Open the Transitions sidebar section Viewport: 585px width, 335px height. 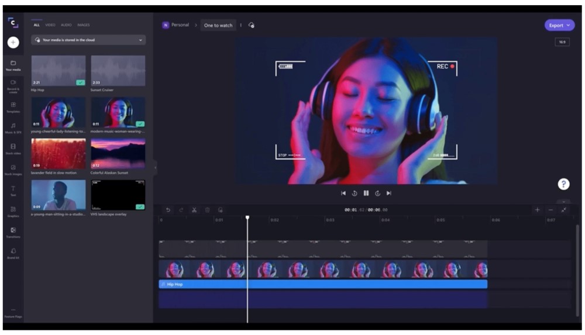coord(13,233)
